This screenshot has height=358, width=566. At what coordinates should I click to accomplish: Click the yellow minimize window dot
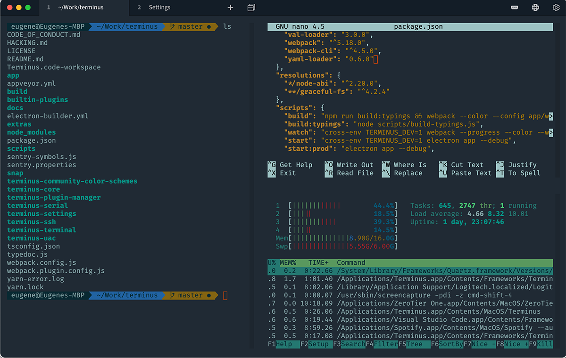coord(19,8)
